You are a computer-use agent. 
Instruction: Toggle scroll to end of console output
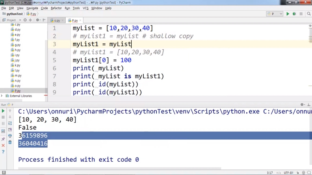[x=10, y=130]
